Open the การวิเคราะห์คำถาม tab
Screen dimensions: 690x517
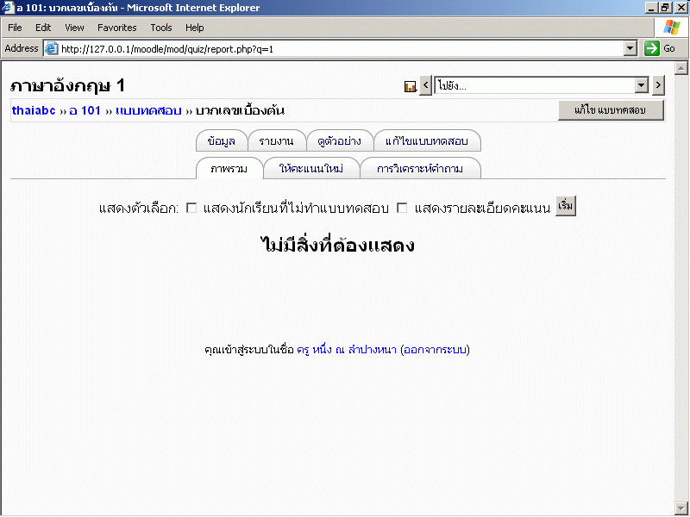(x=420, y=169)
